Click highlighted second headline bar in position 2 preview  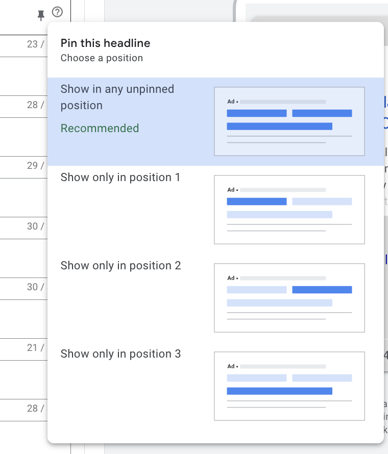[322, 290]
